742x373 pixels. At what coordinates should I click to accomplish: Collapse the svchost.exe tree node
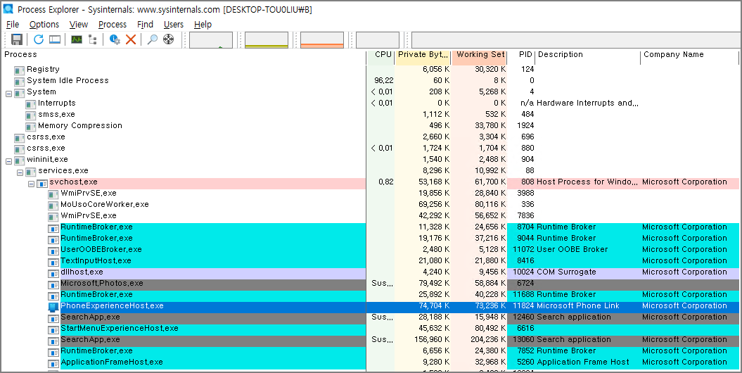pyautogui.click(x=31, y=184)
